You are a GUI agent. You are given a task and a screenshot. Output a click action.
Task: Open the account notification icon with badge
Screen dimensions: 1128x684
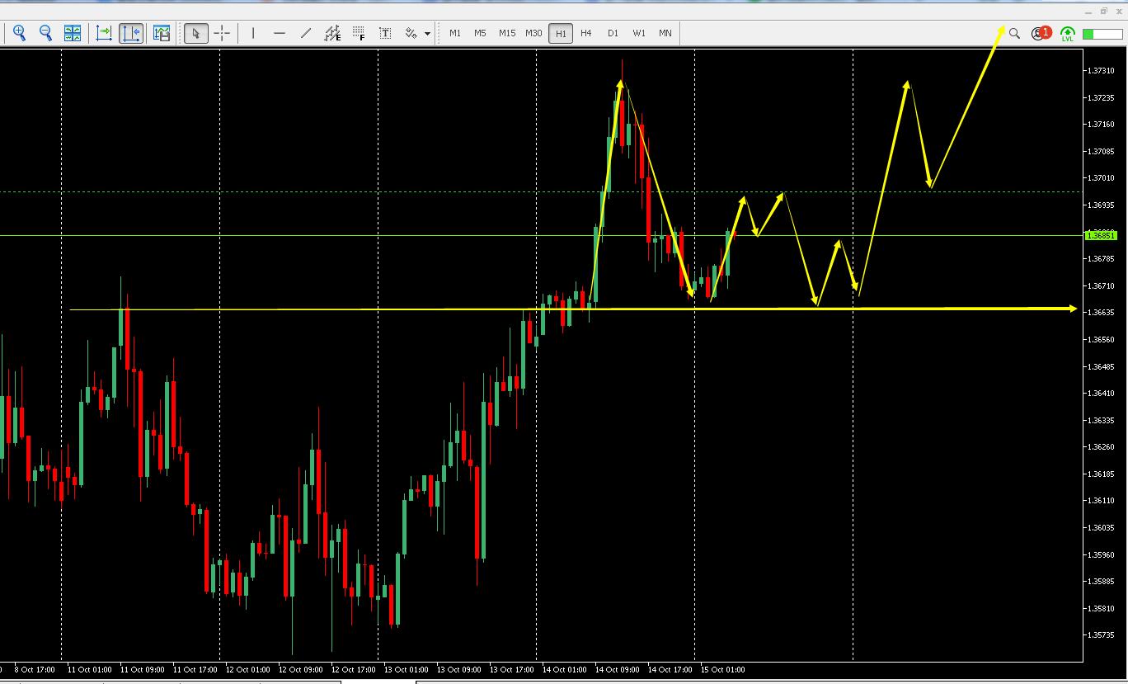click(x=1041, y=33)
